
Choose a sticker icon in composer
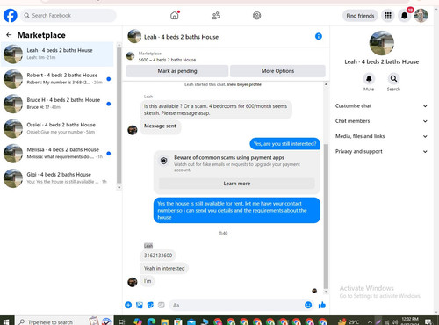[x=150, y=305]
